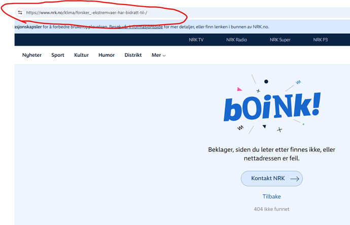Select the URL text in address bar
This screenshot has width=350, height=225.
[87, 13]
